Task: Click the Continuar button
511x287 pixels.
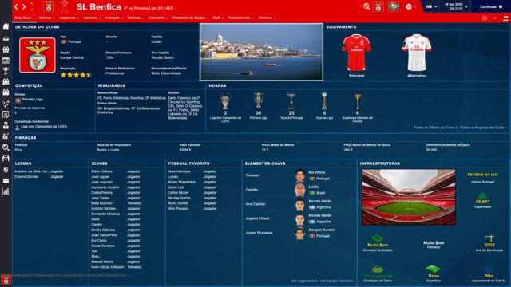Action: pyautogui.click(x=491, y=6)
